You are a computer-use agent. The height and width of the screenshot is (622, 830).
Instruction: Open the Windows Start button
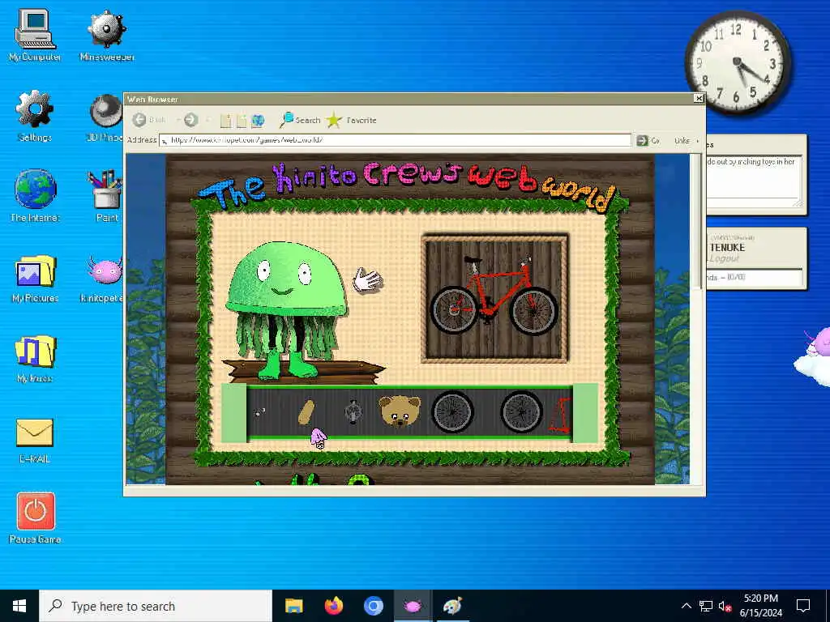click(19, 606)
